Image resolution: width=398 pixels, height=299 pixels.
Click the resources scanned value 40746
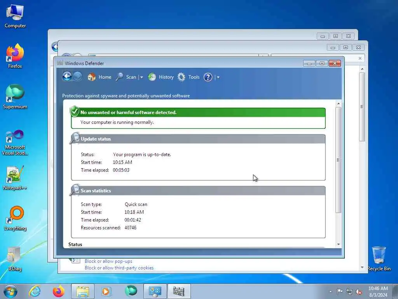(x=130, y=227)
